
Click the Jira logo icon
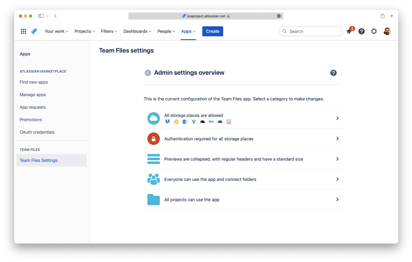point(34,31)
